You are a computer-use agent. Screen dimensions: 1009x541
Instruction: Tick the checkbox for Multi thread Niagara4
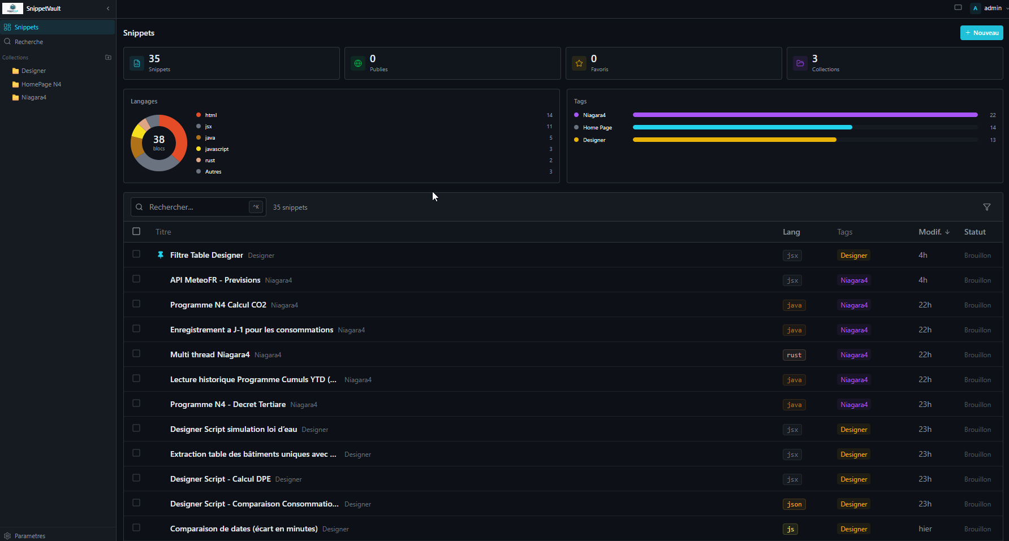(136, 353)
